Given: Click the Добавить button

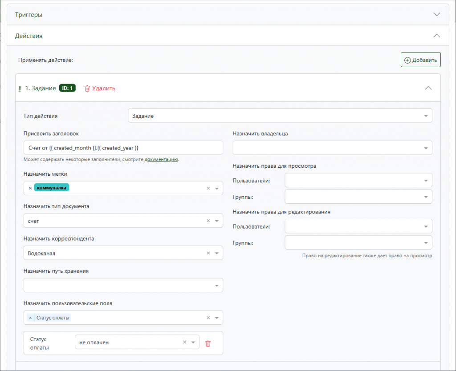Looking at the screenshot, I should coord(420,60).
